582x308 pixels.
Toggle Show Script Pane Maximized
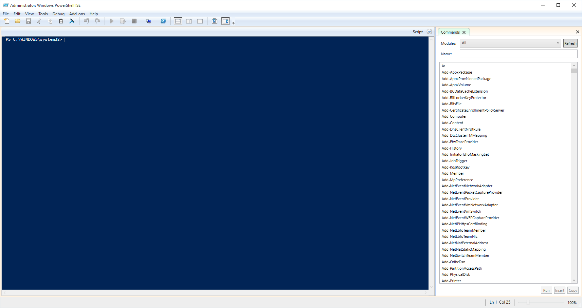click(200, 21)
